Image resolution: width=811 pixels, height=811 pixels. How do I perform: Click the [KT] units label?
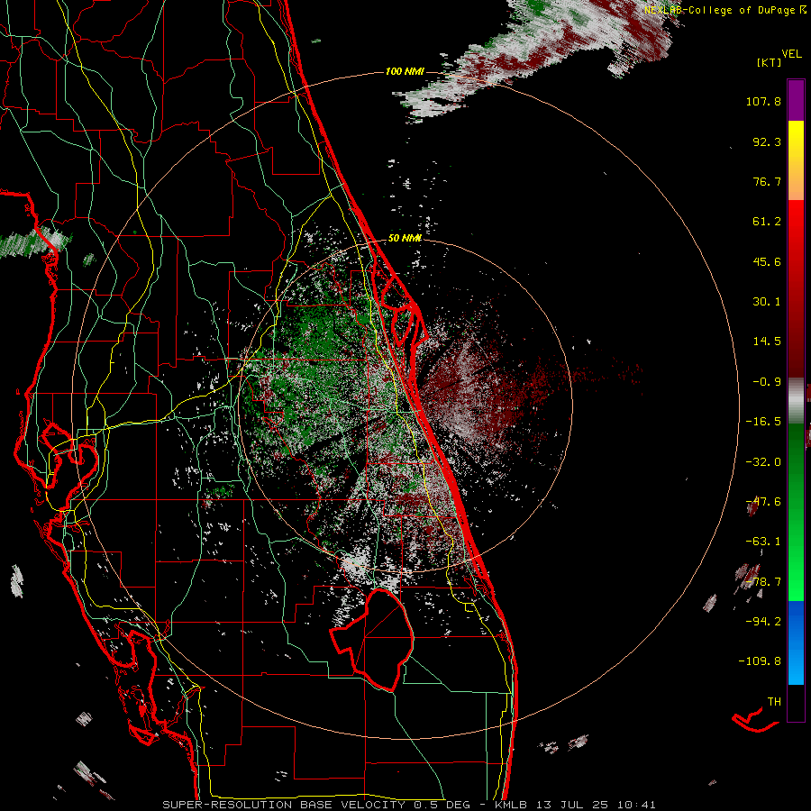[x=770, y=62]
